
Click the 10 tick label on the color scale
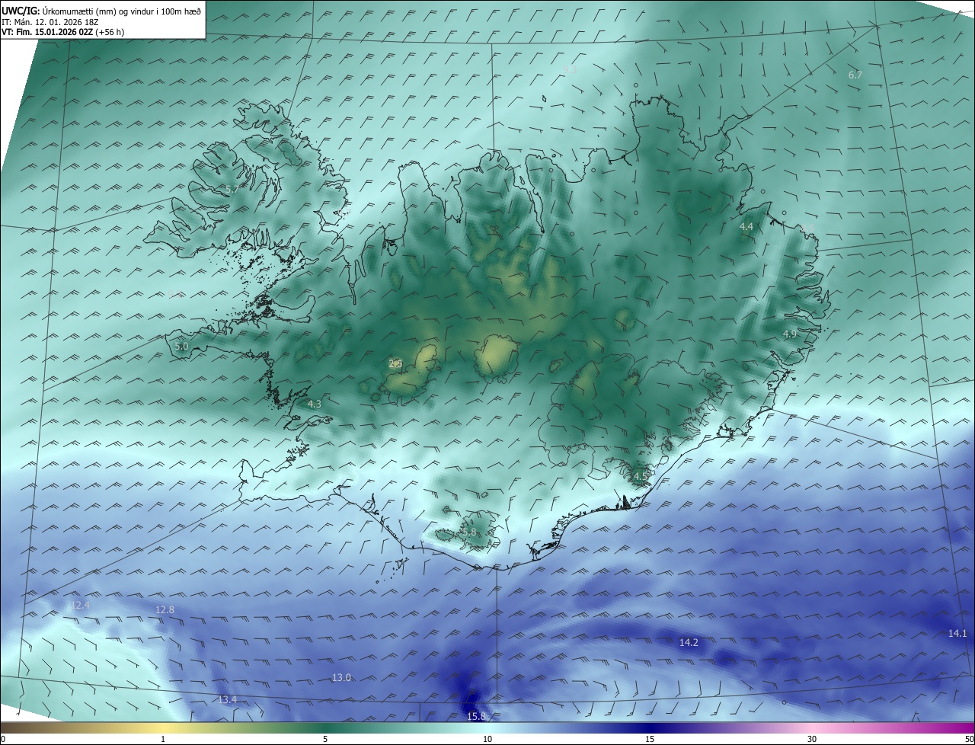[x=487, y=739]
